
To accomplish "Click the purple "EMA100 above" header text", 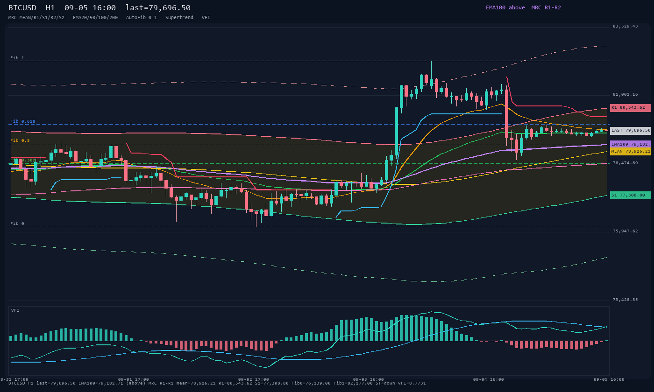I will tap(505, 7).
